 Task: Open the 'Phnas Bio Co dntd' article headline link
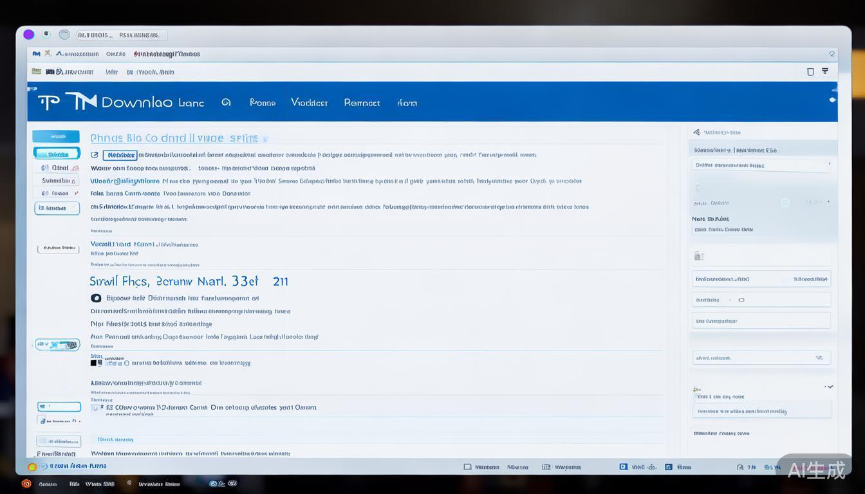tap(174, 138)
